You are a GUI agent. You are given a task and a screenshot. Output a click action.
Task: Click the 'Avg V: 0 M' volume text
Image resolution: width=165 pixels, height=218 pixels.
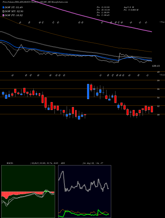[x=129, y=7]
